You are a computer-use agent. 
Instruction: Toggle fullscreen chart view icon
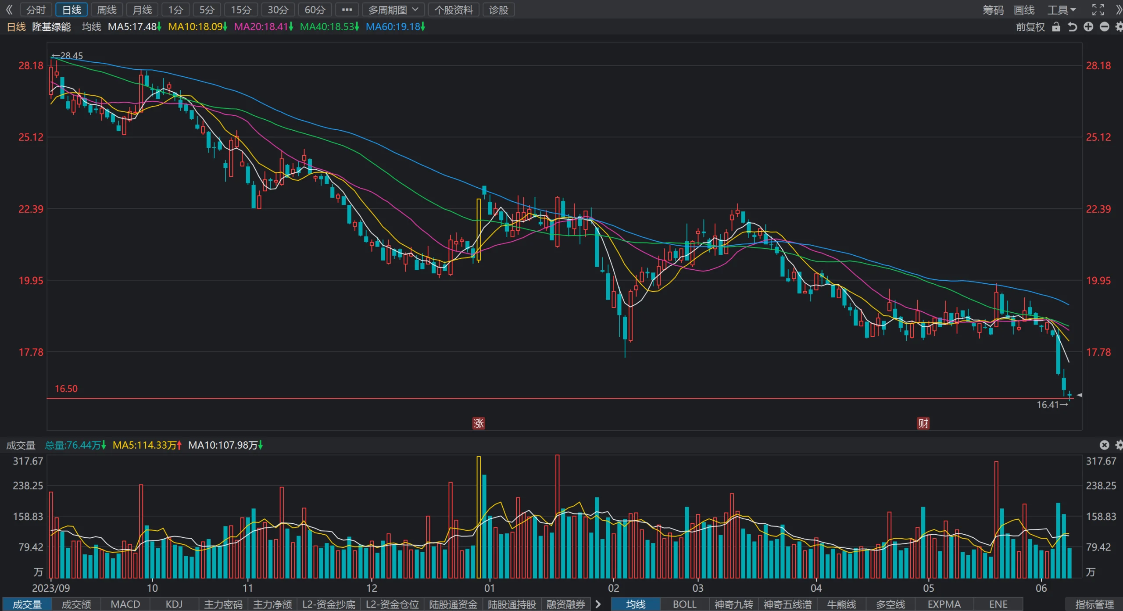(1098, 10)
